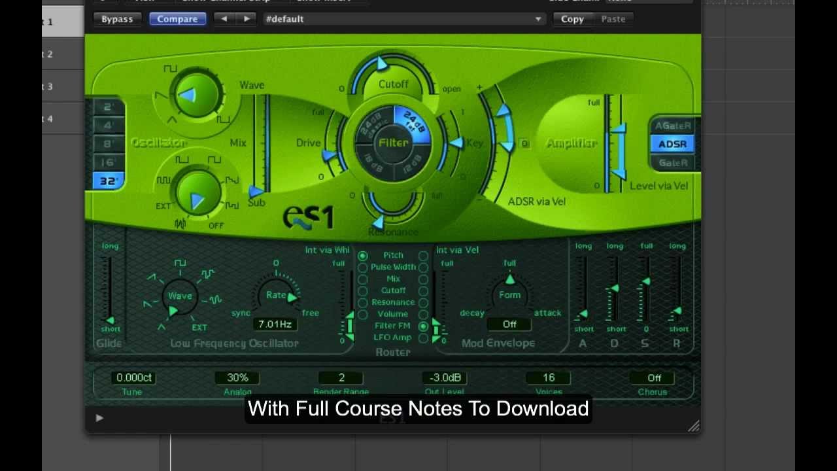Image resolution: width=837 pixels, height=471 pixels.
Task: Click the Sustain (S) envelope slider
Action: [x=645, y=288]
